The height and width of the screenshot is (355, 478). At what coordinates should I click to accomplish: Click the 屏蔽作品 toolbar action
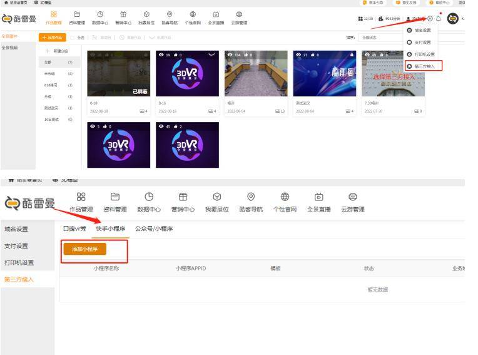click(x=130, y=38)
